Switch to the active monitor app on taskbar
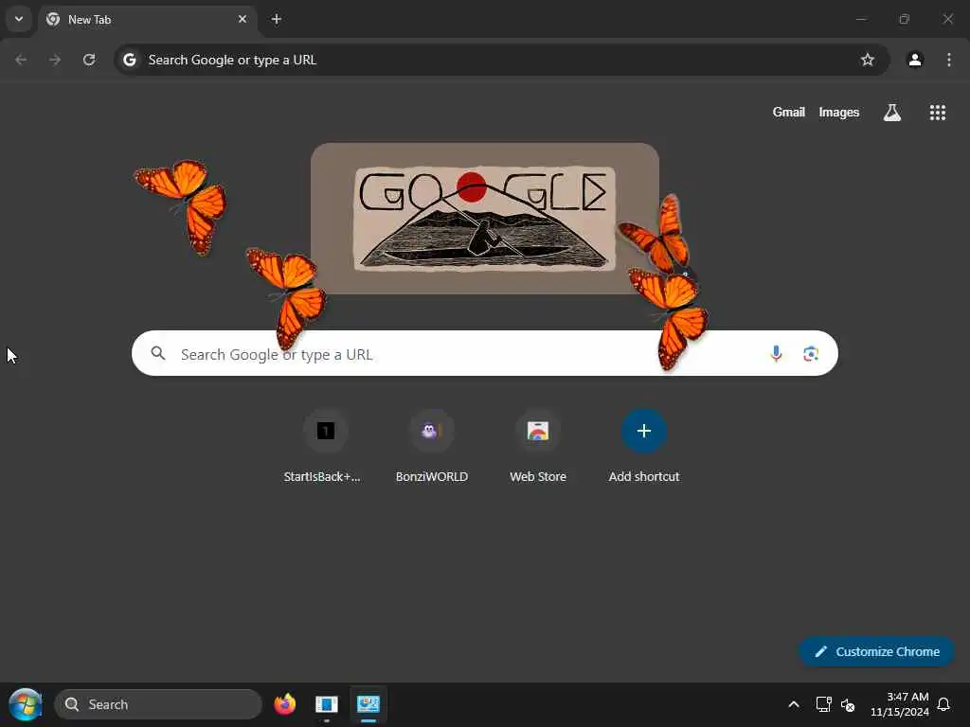Screen dimensions: 970x727 pyautogui.click(x=368, y=704)
